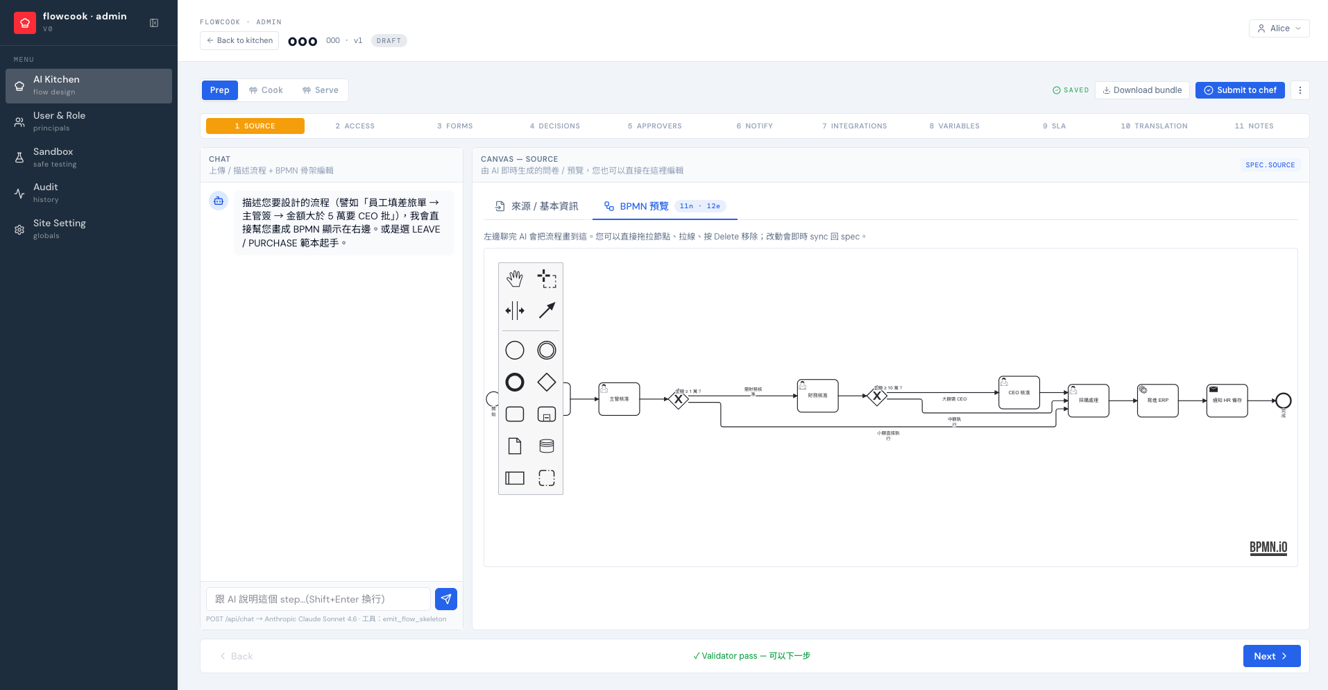1328x690 pixels.
Task: Open step 9 SLA
Action: [x=1055, y=126]
